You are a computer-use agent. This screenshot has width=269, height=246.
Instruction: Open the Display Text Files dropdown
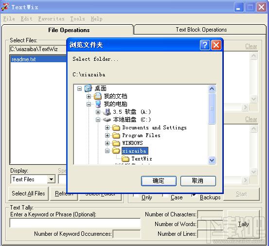point(51,179)
